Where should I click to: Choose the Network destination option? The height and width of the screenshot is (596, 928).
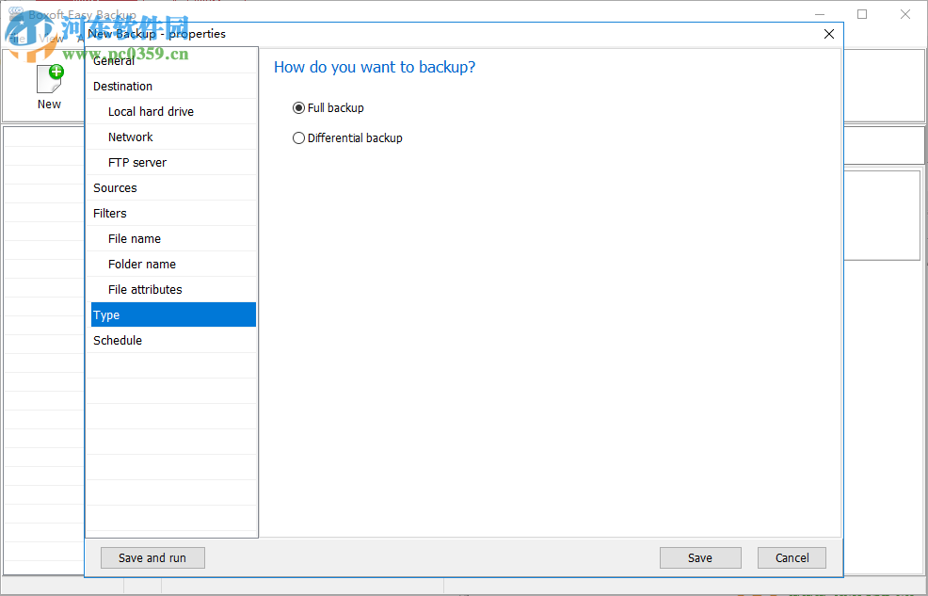(130, 137)
